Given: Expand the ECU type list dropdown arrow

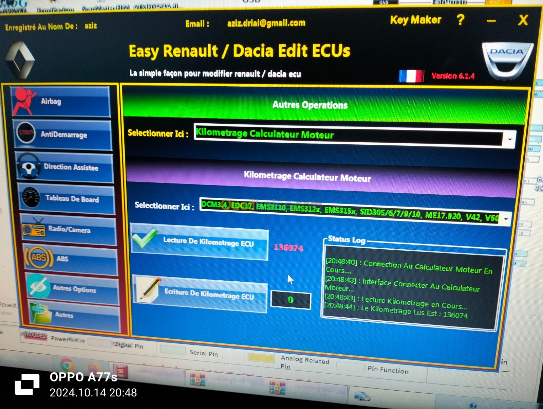Looking at the screenshot, I should click(x=506, y=219).
